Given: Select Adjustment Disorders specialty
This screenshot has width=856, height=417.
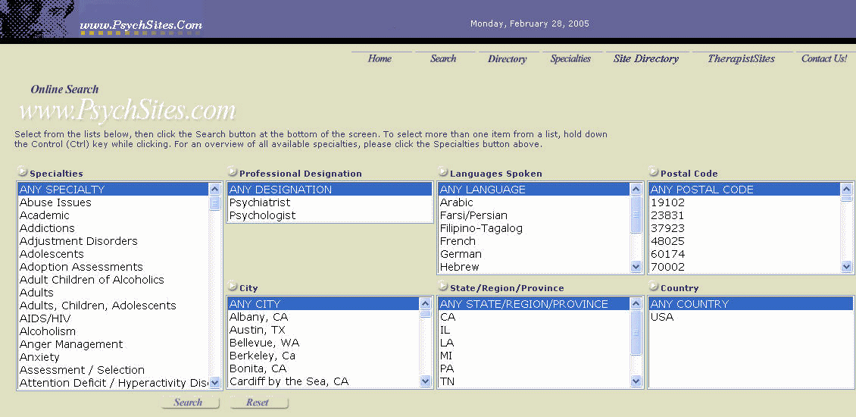Looking at the screenshot, I should coord(113,241).
